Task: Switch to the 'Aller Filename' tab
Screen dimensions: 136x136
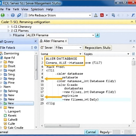Action: (54, 41)
